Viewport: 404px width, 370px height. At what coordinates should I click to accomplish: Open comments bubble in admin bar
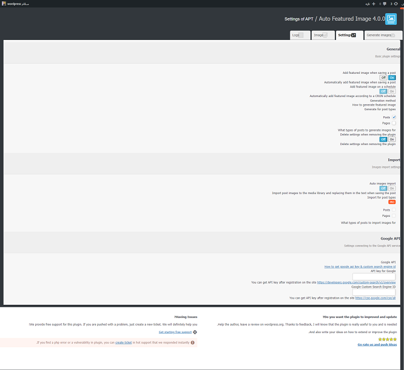click(x=385, y=4)
